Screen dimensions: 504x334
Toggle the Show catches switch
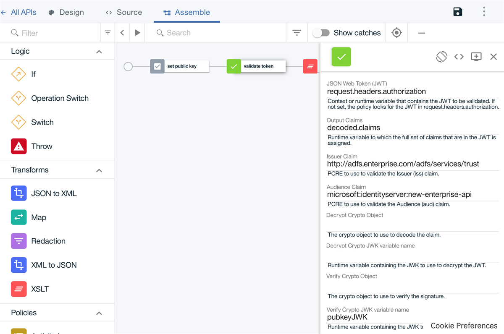(321, 32)
